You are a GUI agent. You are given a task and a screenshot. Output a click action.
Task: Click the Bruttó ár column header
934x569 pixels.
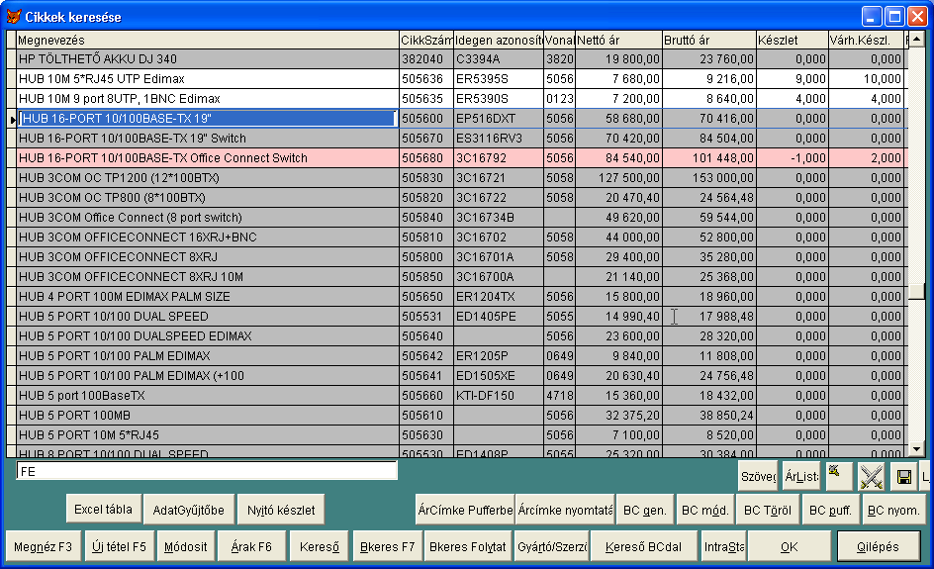click(709, 40)
